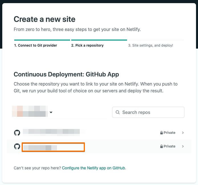Click the lock icon on second Private repo

(161, 146)
